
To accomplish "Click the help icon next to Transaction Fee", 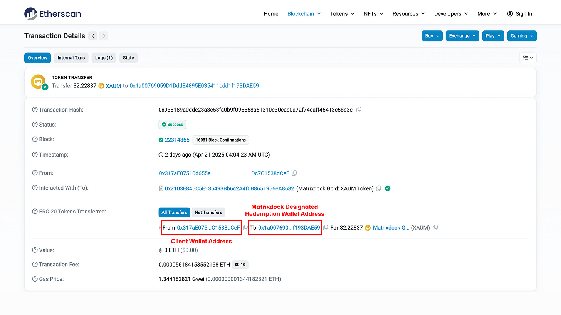I will (35, 264).
